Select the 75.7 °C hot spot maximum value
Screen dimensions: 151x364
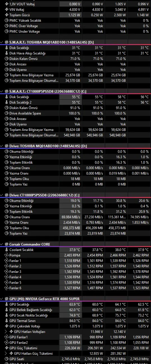point(121,315)
